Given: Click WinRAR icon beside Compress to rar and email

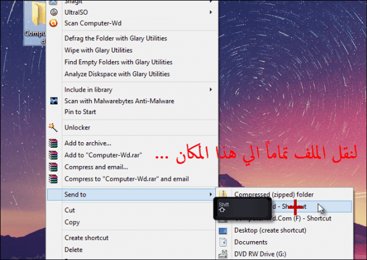Looking at the screenshot, I should pyautogui.click(x=53, y=179).
